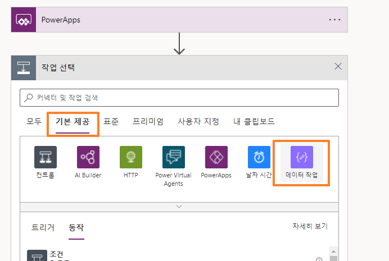Select the PowerApps connector in the grid

point(216,157)
